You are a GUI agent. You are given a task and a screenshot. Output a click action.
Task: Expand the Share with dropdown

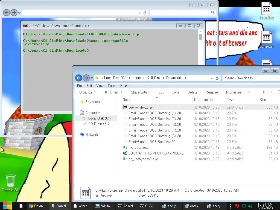[x=141, y=92]
